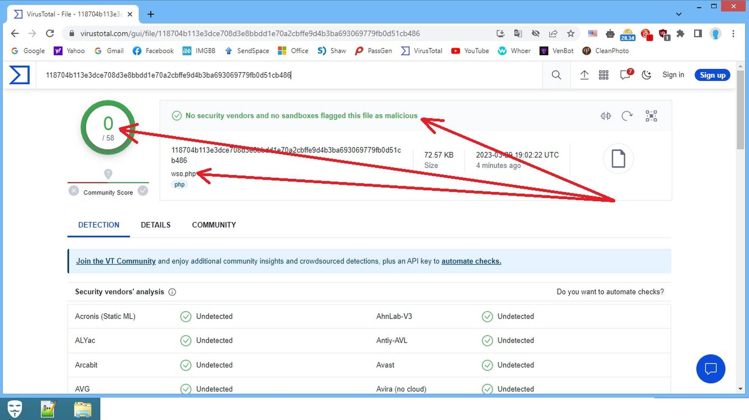Expand the Chrome tab search chevron
Image resolution: width=749 pixels, height=420 pixels.
pos(679,14)
